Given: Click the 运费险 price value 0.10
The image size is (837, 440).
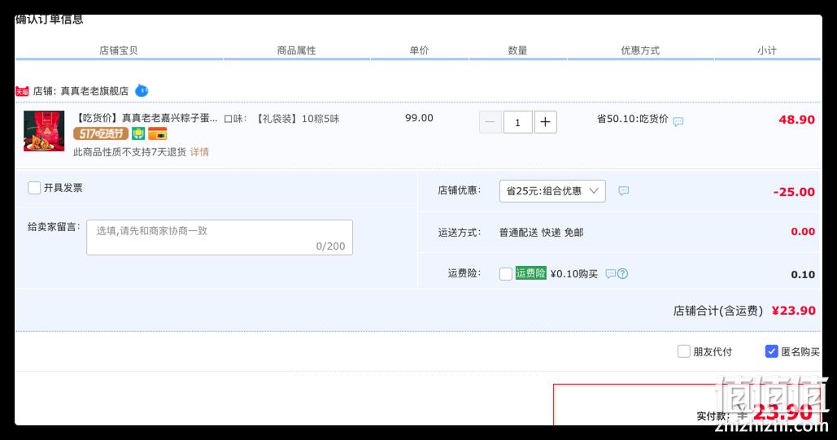Looking at the screenshot, I should coord(803,274).
